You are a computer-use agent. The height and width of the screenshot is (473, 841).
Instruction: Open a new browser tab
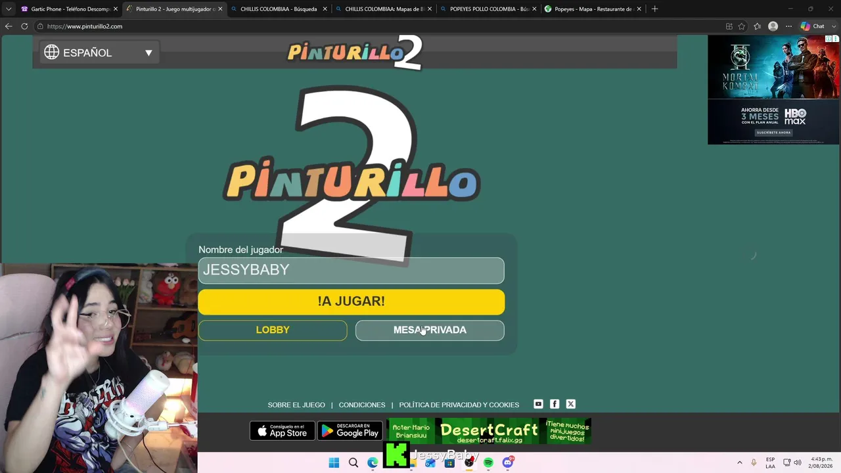(654, 9)
